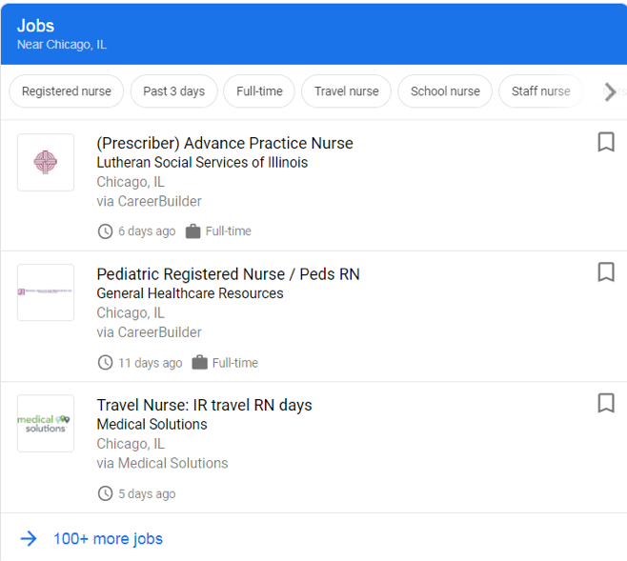Open Travel Nurse: IR travel RN days title
Viewport: 627px width, 561px height.
(204, 405)
